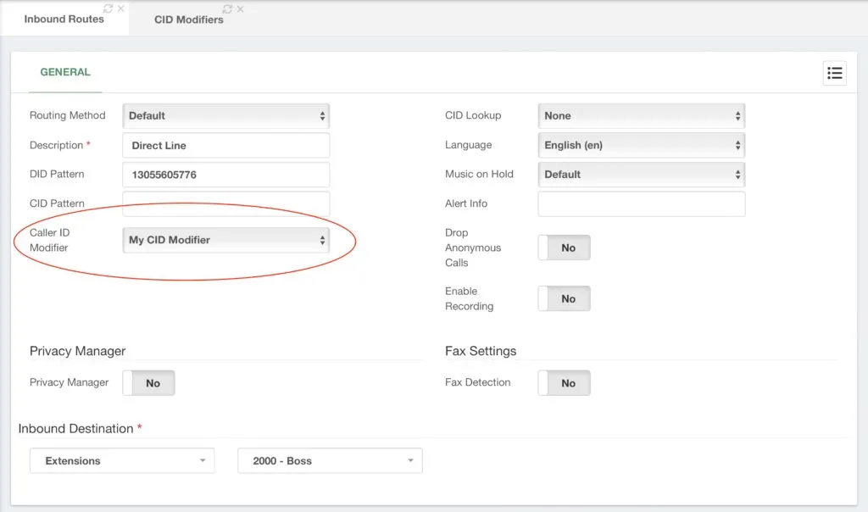
Task: Close the CID Modifiers tab
Action: point(240,8)
